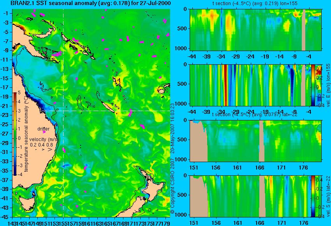The image size is (331, 226).
Task: Click the lat=-22 temperature section plot
Action: (x=255, y=141)
